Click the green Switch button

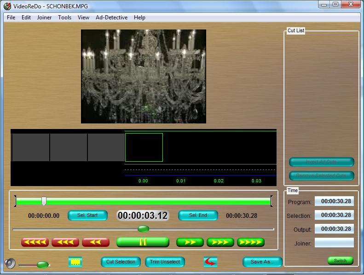click(x=340, y=261)
